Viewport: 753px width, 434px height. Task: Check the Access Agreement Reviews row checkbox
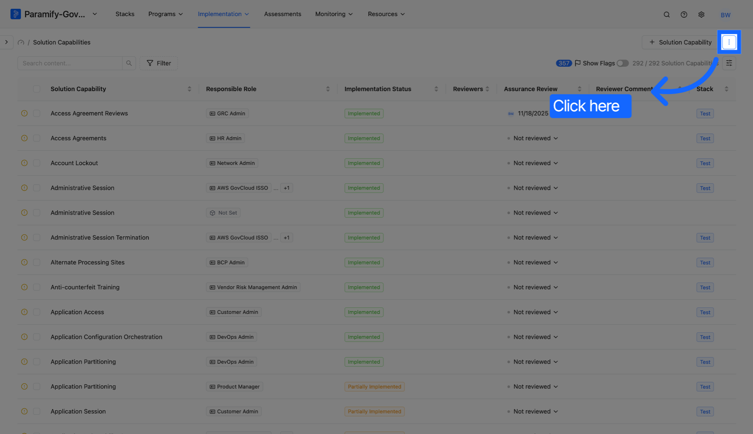click(37, 113)
